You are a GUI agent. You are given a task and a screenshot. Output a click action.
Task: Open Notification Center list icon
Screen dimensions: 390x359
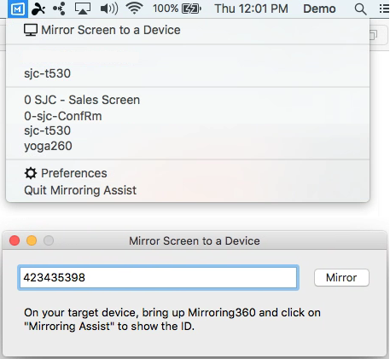[x=385, y=9]
